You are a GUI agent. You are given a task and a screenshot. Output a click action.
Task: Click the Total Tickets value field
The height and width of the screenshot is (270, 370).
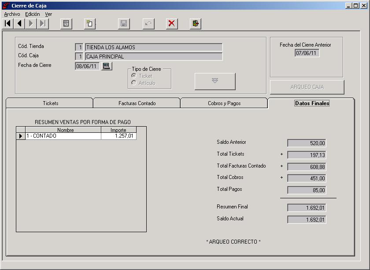[x=307, y=155]
